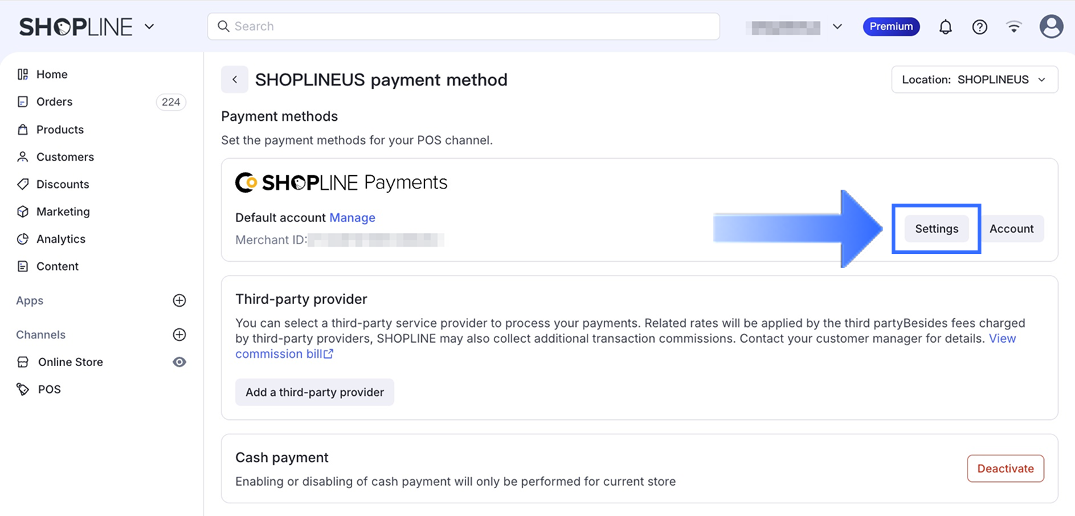Image resolution: width=1075 pixels, height=516 pixels.
Task: Click the Wi-Fi connection status icon
Action: [x=1014, y=27]
